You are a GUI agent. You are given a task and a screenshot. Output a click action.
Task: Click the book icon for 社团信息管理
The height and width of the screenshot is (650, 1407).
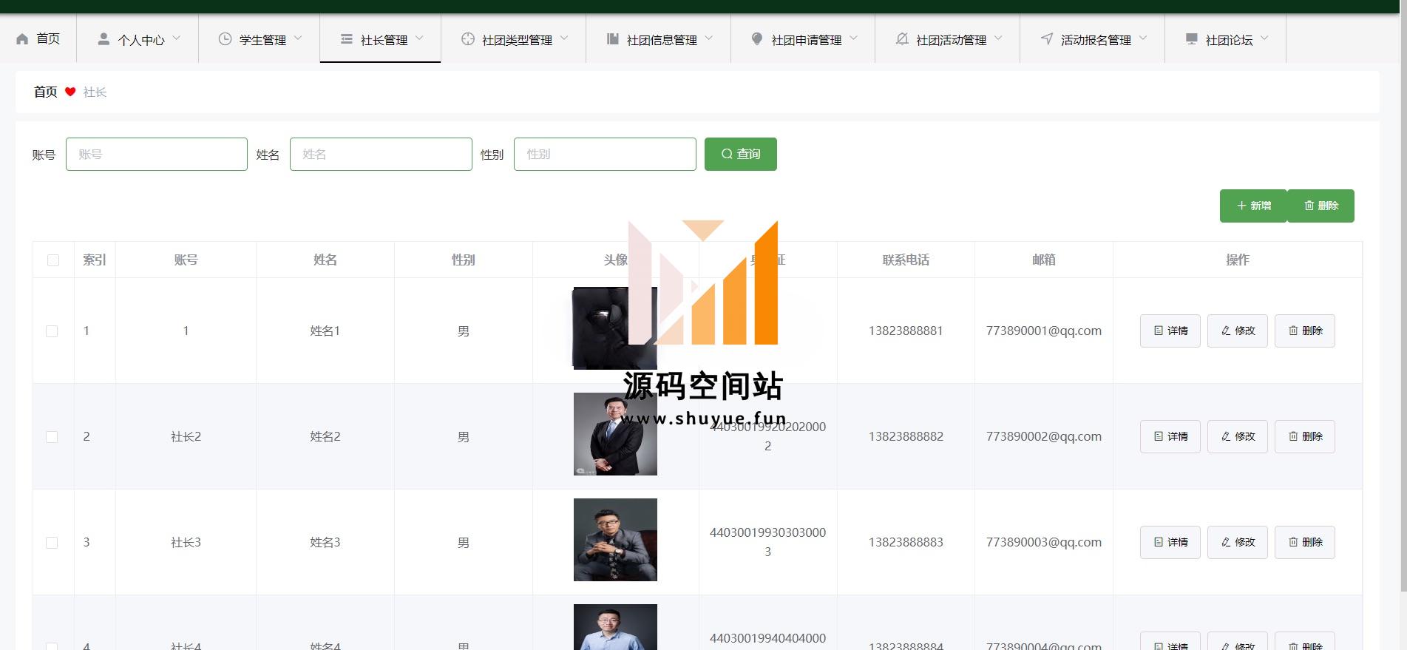pyautogui.click(x=612, y=39)
